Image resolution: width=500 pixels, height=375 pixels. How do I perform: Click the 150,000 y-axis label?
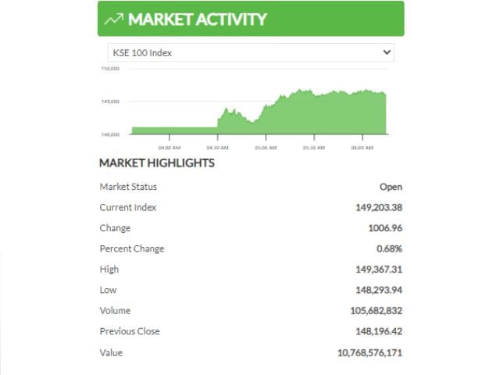coord(110,69)
